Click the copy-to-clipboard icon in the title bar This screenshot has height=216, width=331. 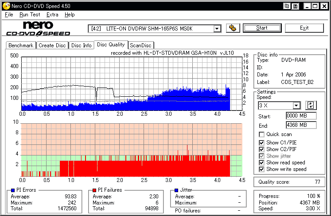287,6
